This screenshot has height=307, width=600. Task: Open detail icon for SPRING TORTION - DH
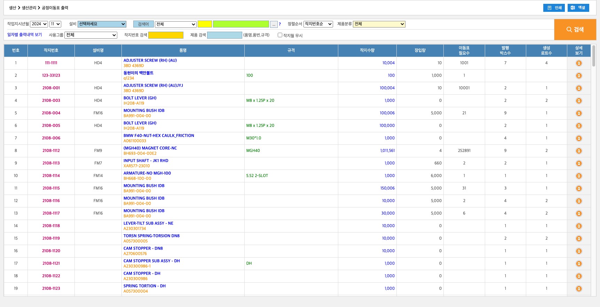(x=579, y=289)
